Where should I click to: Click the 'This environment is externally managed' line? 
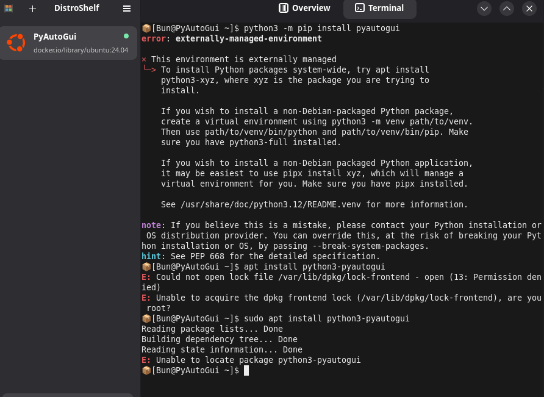pyautogui.click(x=239, y=59)
